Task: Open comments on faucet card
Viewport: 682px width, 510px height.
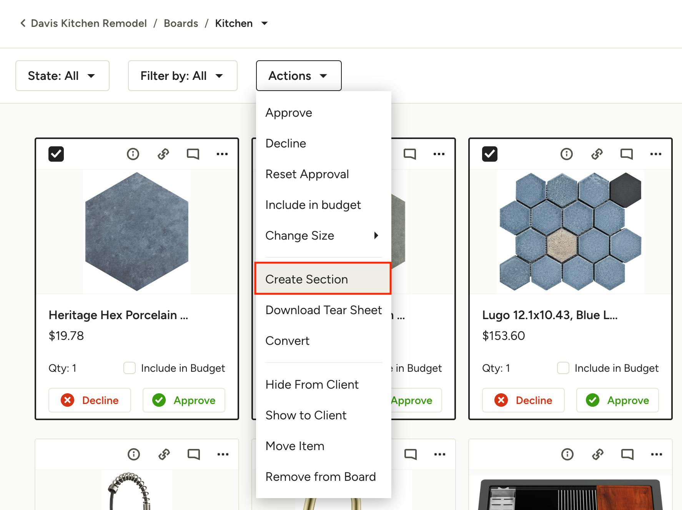Action: [x=194, y=454]
